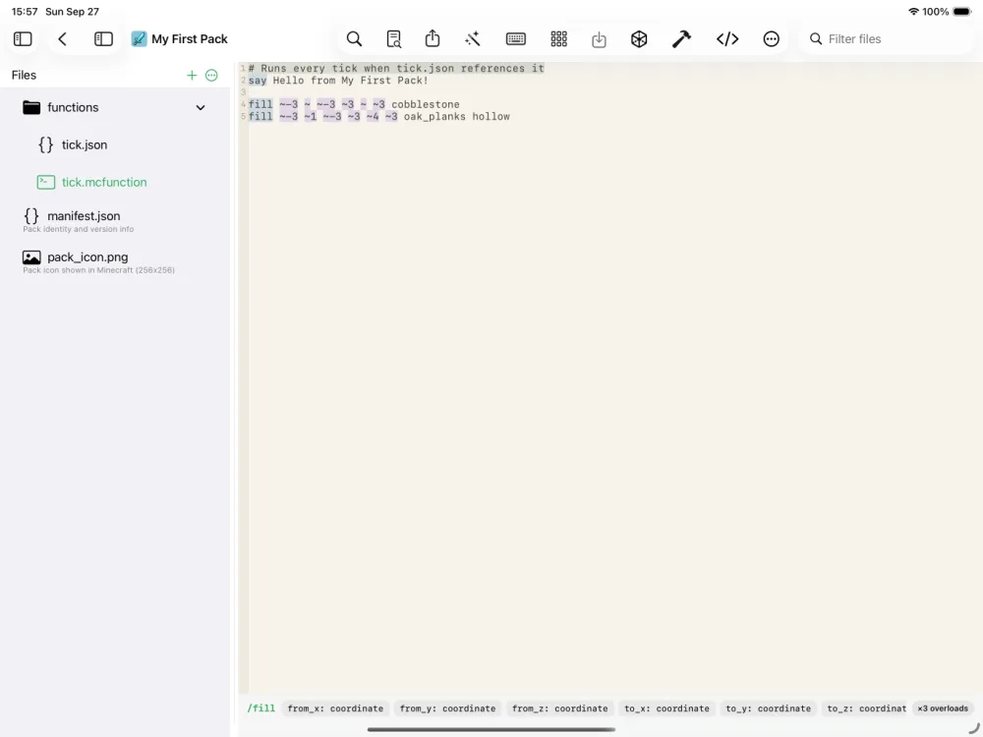Select the functions folder row
This screenshot has width=983, height=737.
click(115, 108)
